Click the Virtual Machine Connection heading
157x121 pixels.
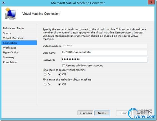(x=41, y=14)
